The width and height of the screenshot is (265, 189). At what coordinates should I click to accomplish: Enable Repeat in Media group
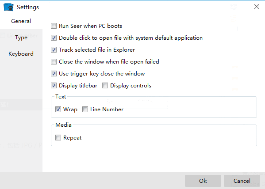click(58, 138)
